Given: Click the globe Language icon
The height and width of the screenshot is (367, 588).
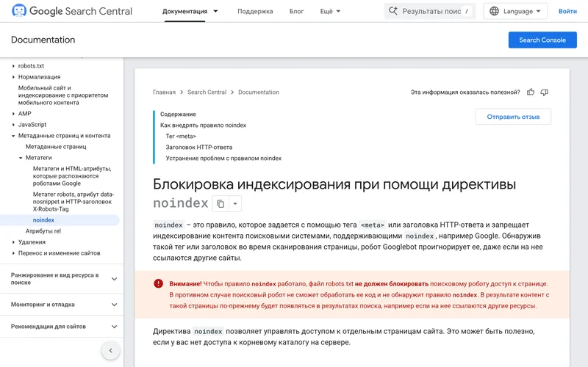Looking at the screenshot, I should 494,11.
